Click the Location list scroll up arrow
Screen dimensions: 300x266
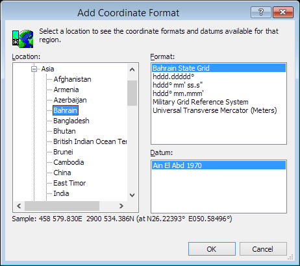tap(132, 69)
